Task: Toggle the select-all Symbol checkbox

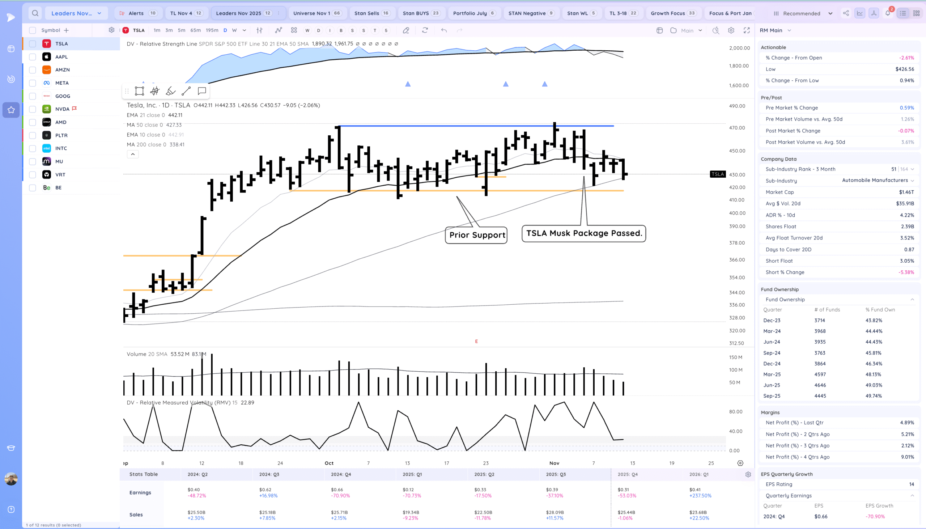Action: (x=32, y=30)
